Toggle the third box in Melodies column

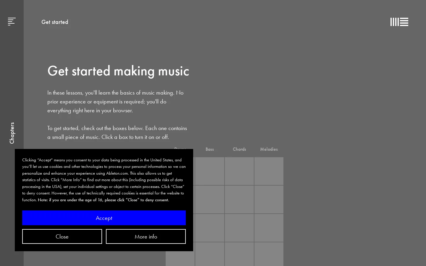(x=269, y=228)
